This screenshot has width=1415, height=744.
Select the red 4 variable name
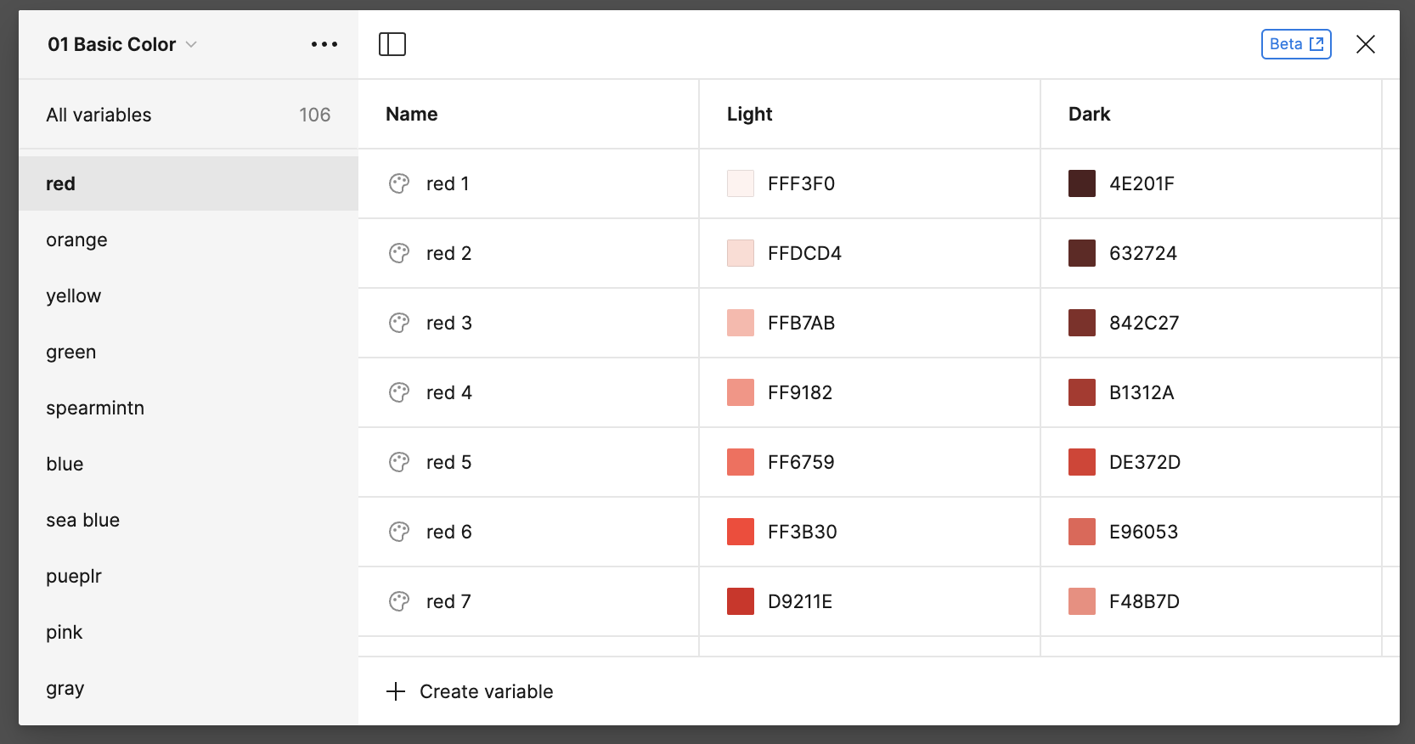point(448,392)
